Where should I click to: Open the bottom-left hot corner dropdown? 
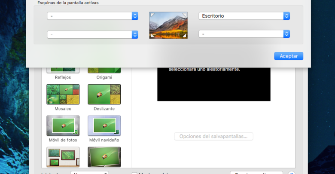pyautogui.click(x=92, y=35)
